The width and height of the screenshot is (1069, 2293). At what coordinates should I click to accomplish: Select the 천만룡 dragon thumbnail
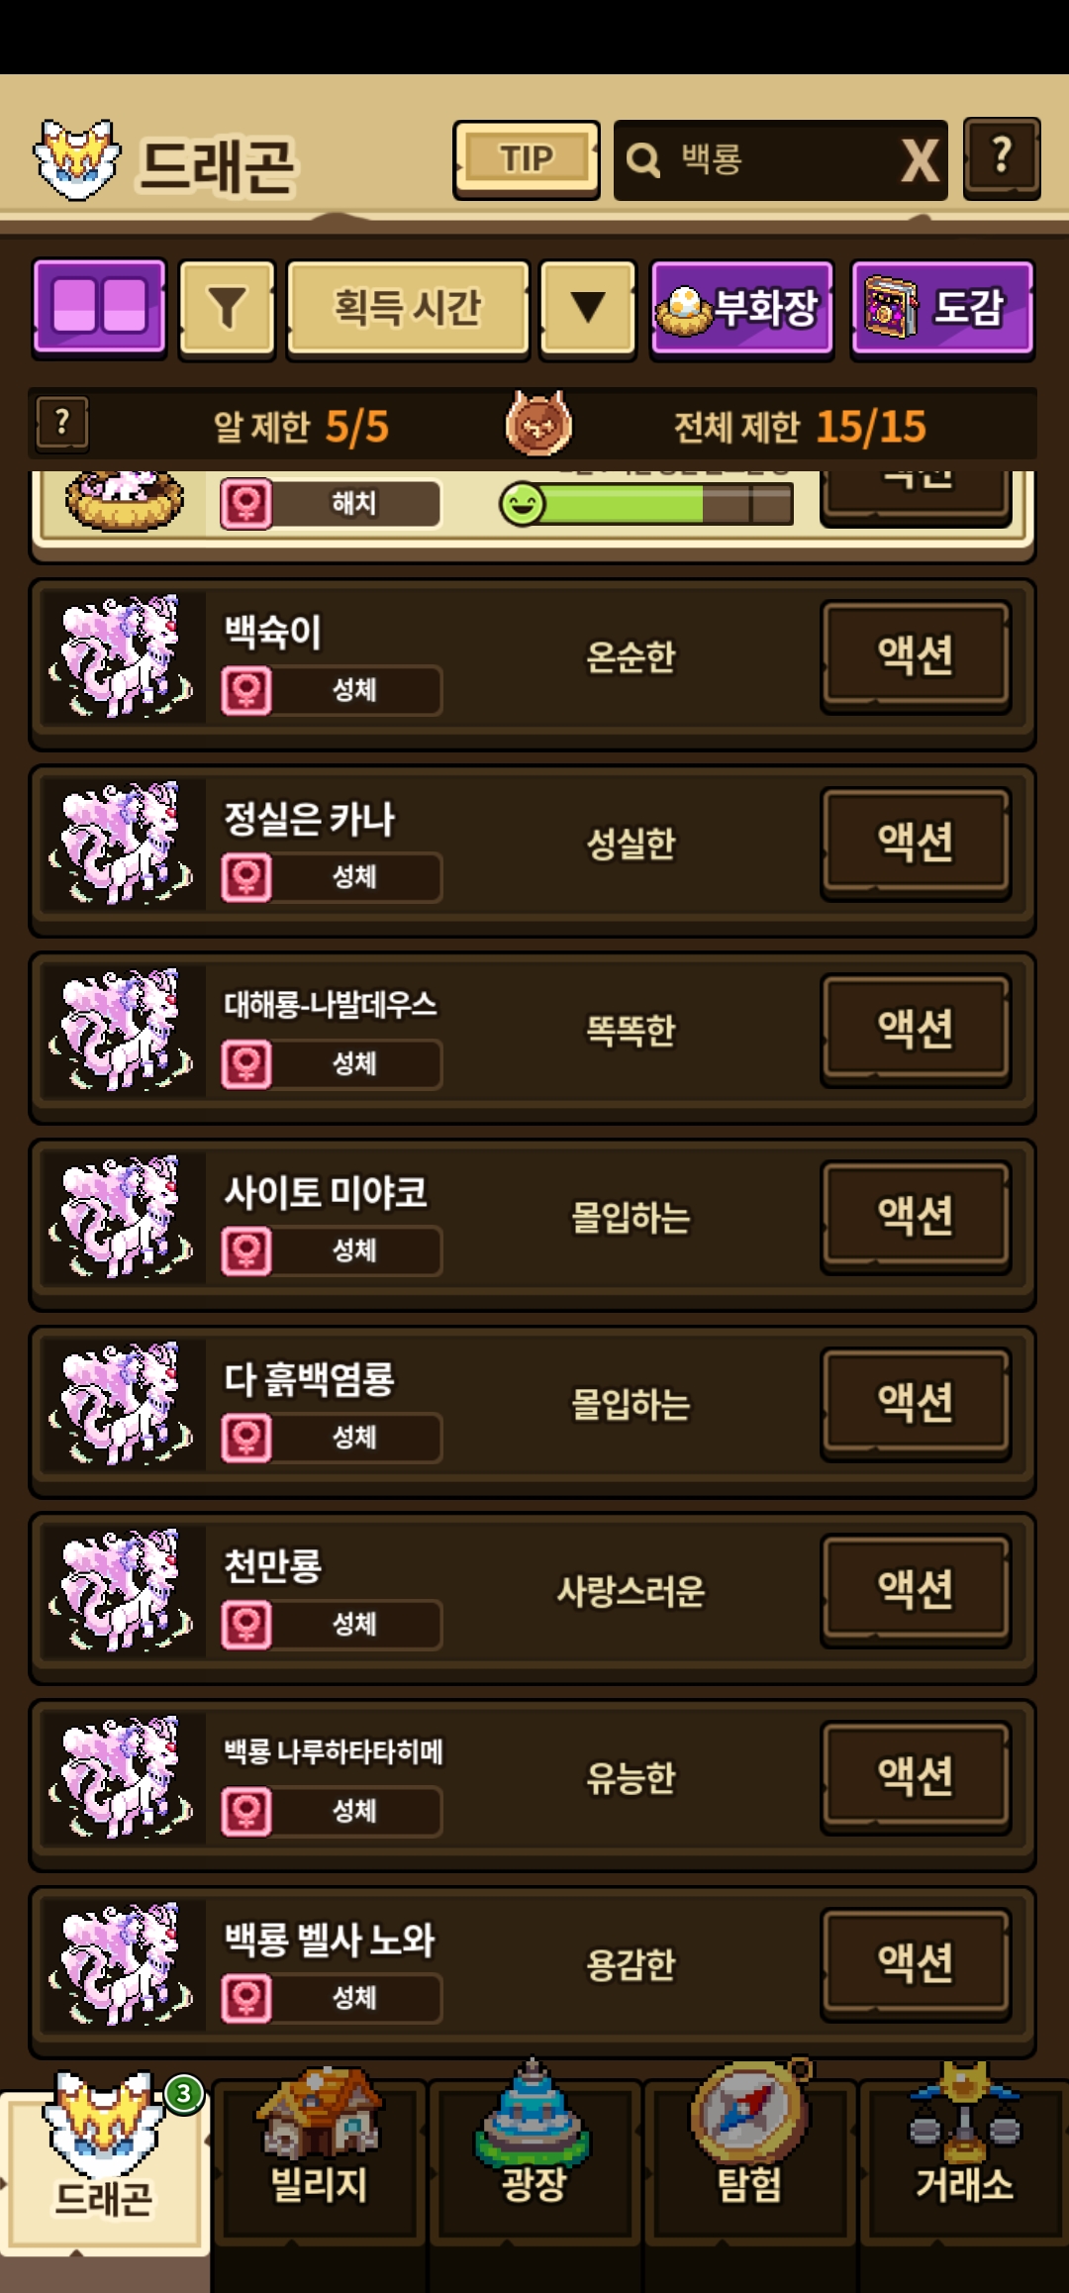point(122,1591)
